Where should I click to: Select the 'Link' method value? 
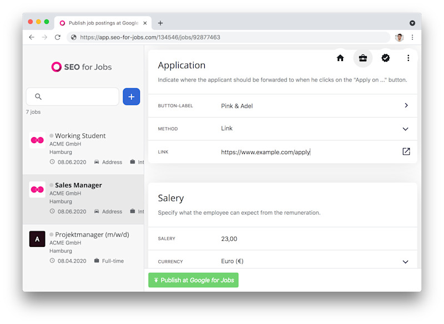tap(227, 128)
